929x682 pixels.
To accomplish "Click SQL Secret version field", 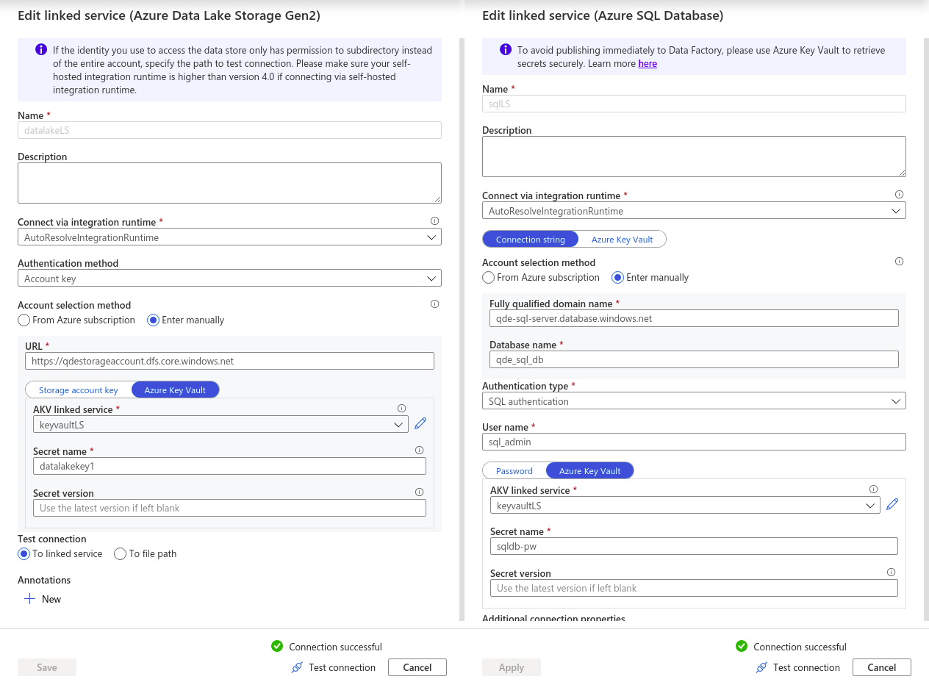I will tap(694, 588).
